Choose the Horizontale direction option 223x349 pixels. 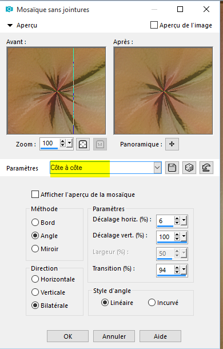35,279
